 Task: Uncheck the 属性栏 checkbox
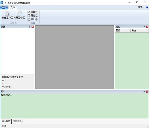(x=29, y=16)
